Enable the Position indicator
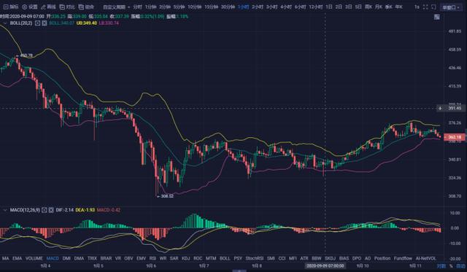The height and width of the screenshot is (272, 467). tap(382, 258)
